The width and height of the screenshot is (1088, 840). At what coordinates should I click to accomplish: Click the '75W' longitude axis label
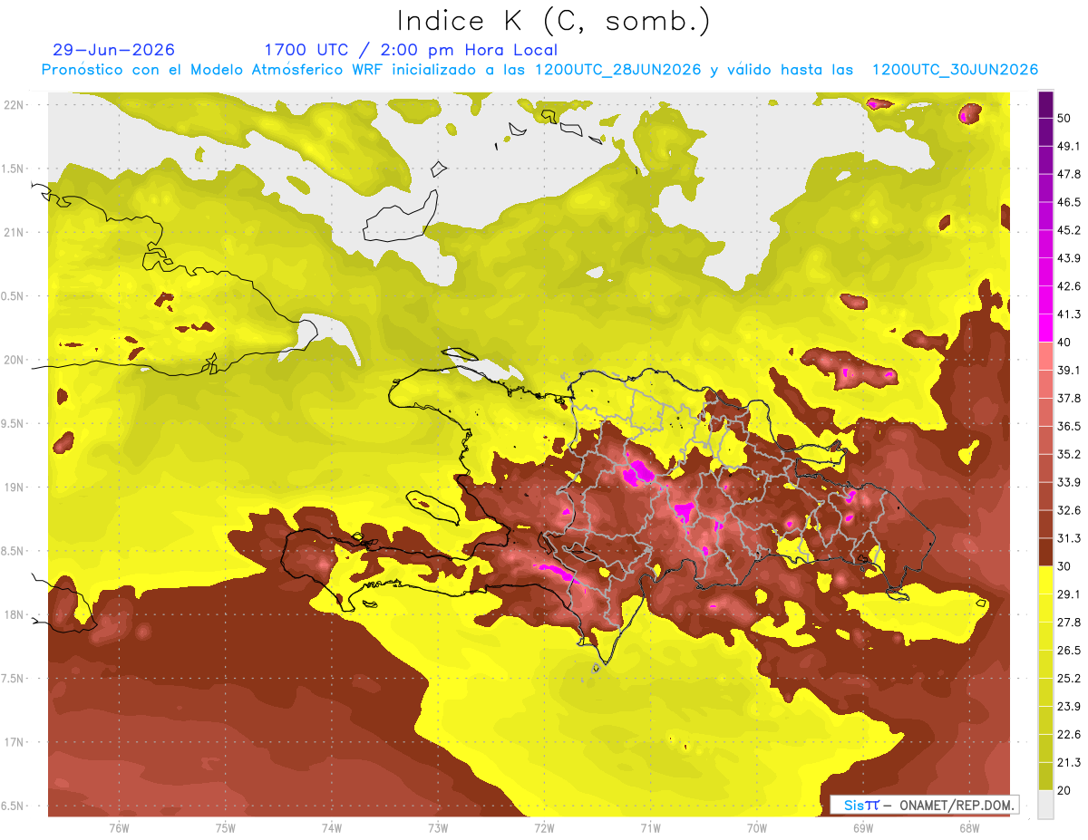226,827
